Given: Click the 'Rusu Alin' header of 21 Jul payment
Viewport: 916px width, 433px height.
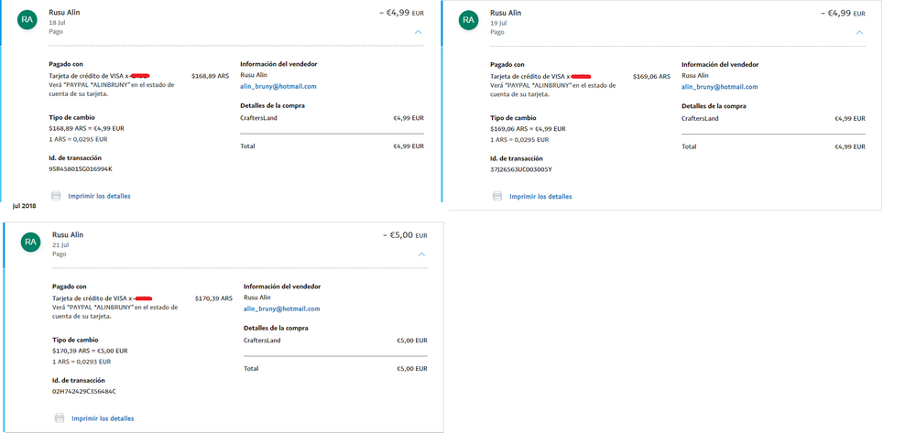Looking at the screenshot, I should click(68, 234).
